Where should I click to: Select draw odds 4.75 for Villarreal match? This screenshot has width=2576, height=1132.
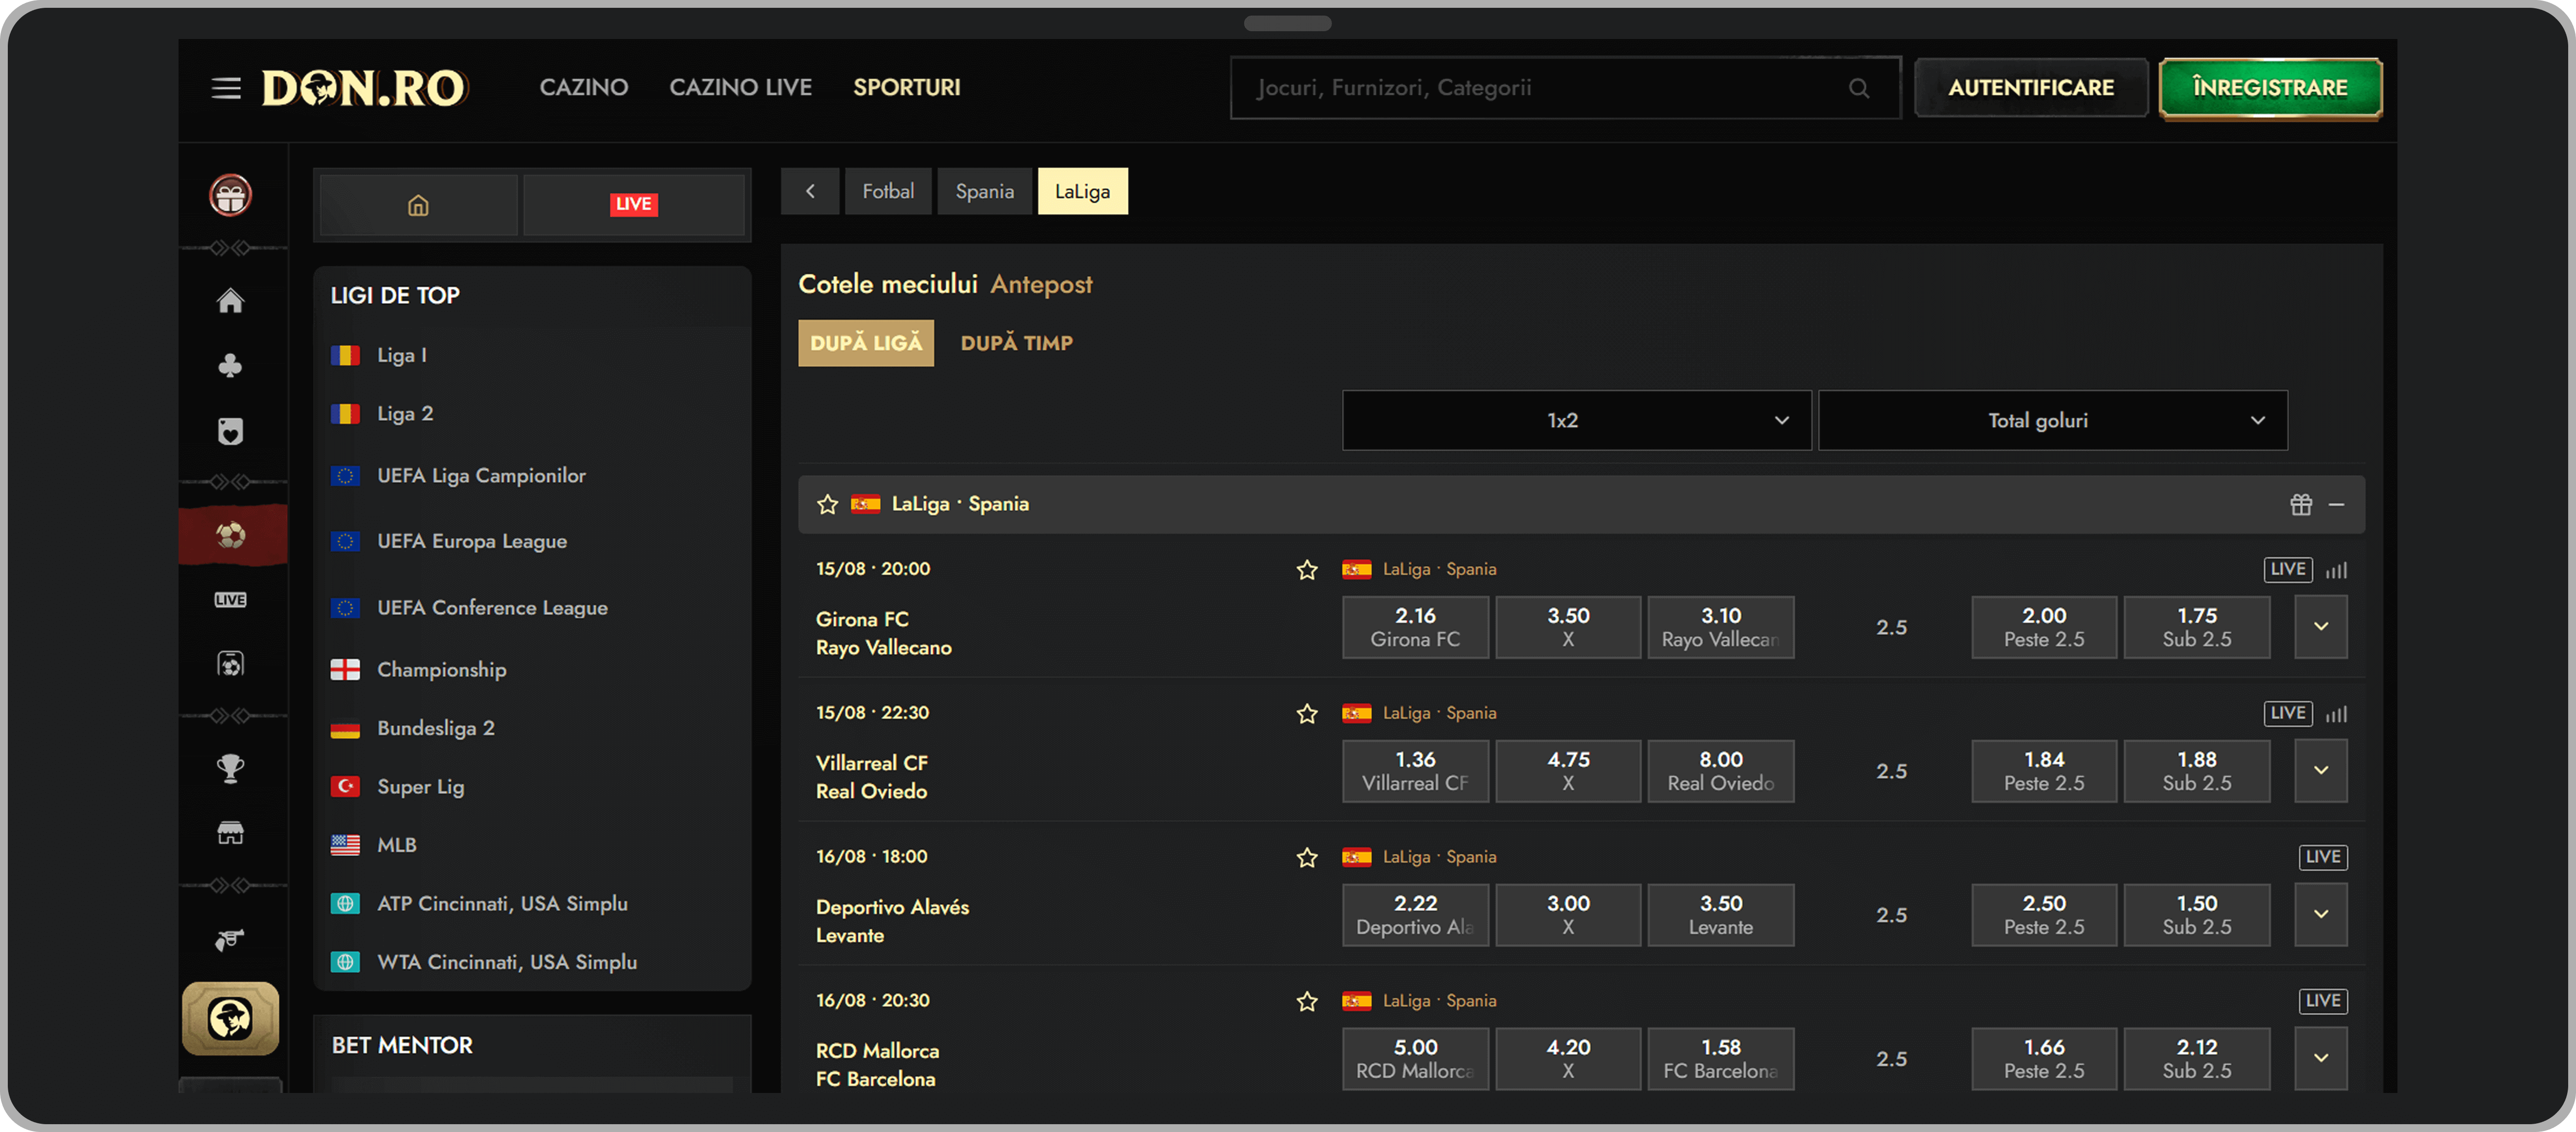[1568, 771]
